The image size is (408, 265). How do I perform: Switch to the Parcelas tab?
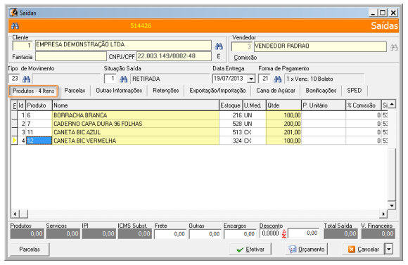(75, 91)
